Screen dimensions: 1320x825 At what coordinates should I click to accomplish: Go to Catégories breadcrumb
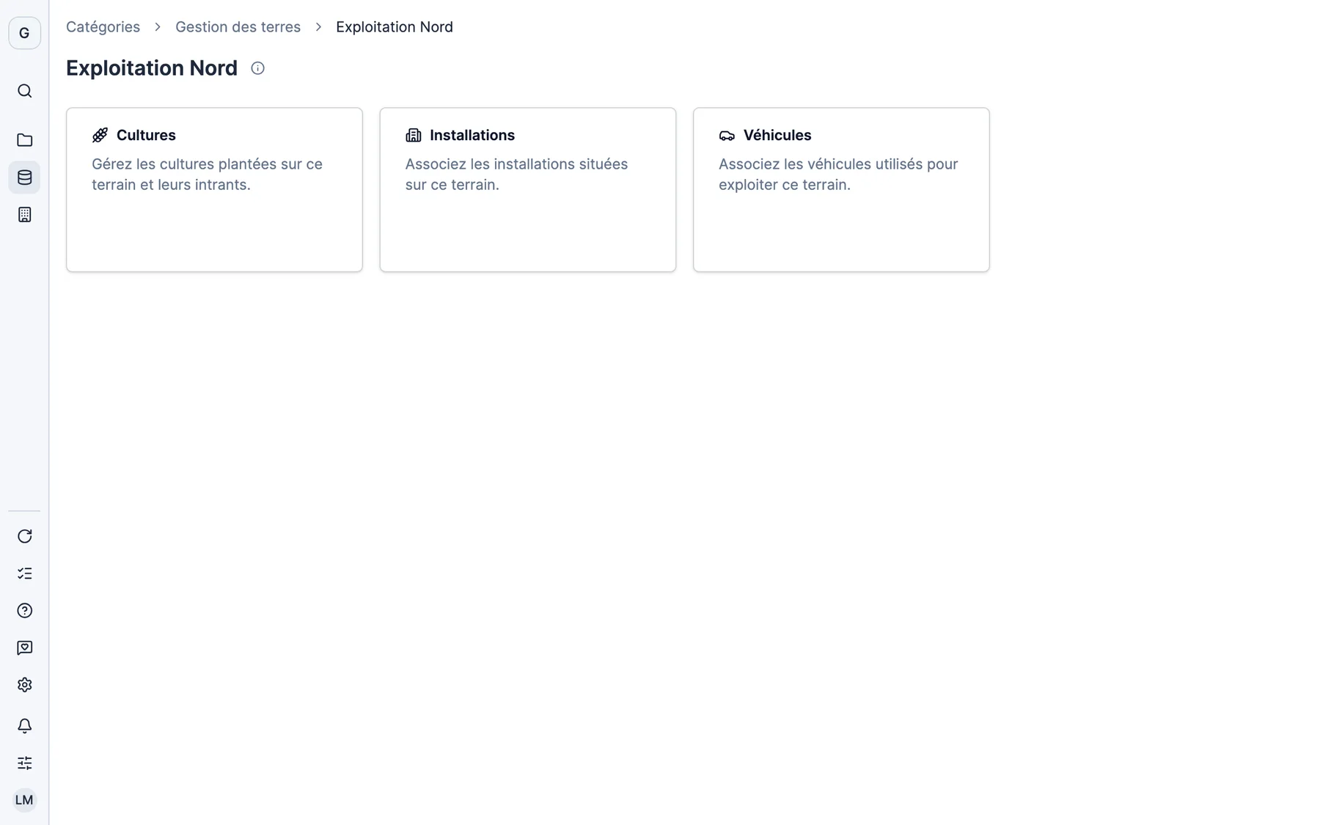coord(103,27)
